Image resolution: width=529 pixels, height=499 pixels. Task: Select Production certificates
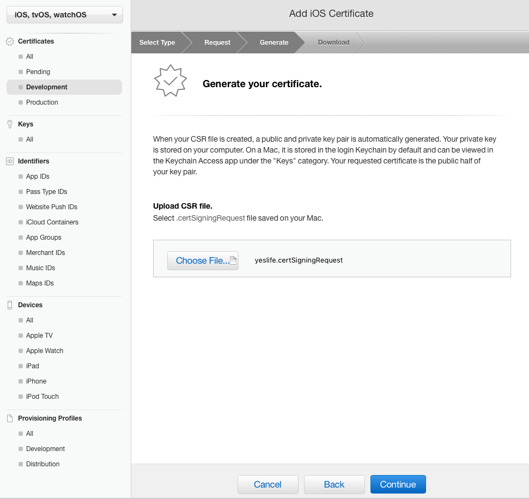coord(42,102)
